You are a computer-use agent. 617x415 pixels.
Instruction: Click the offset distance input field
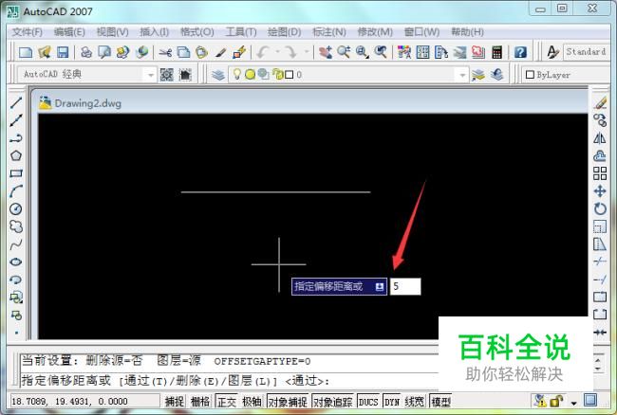(x=405, y=286)
